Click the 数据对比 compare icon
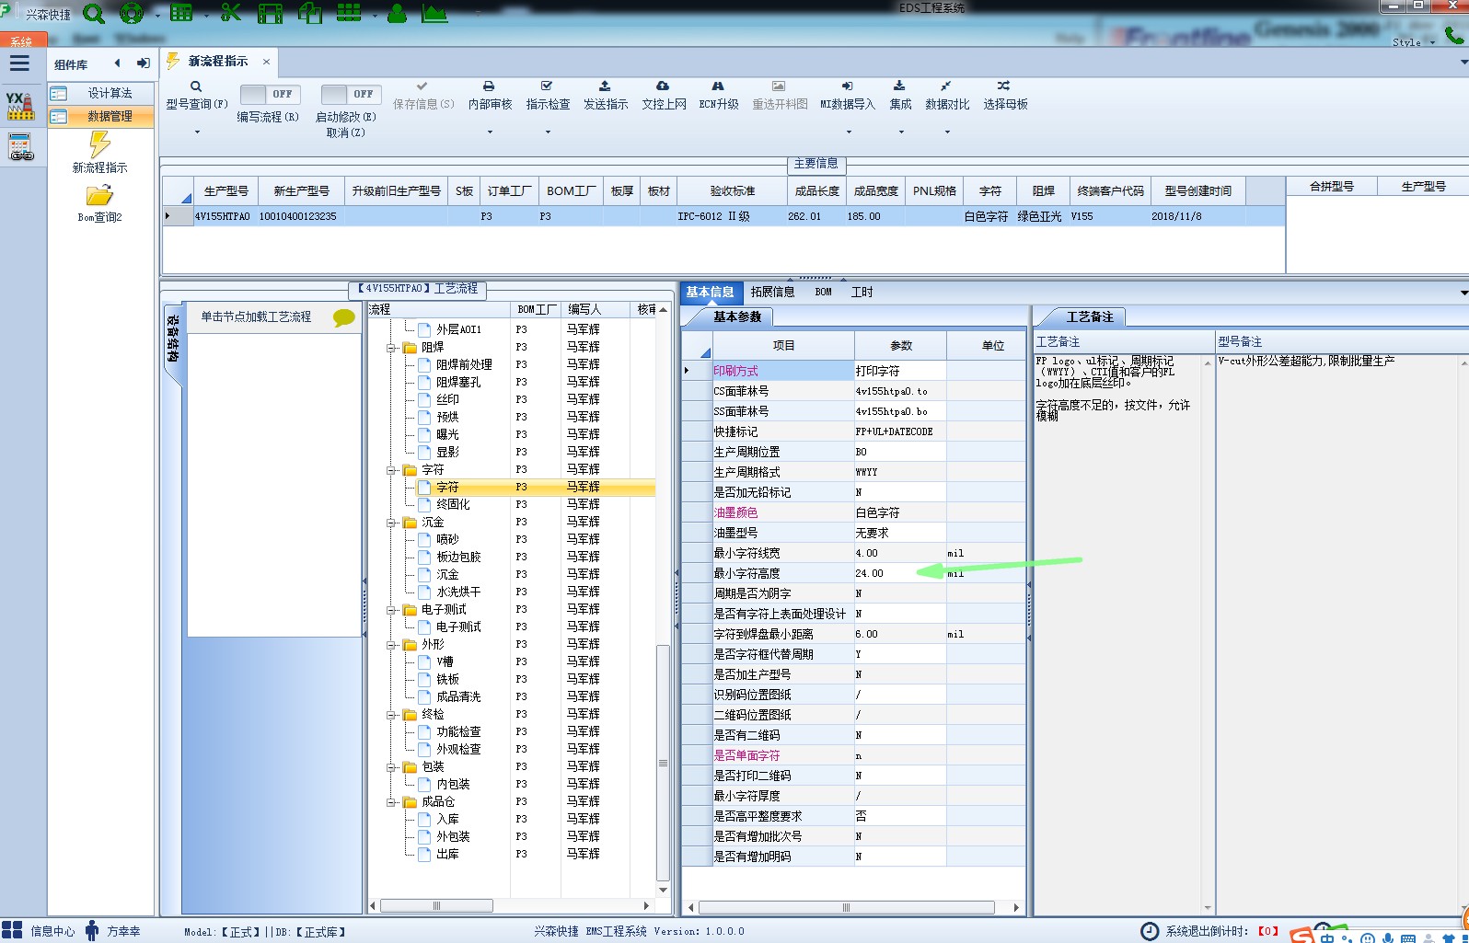 [946, 86]
